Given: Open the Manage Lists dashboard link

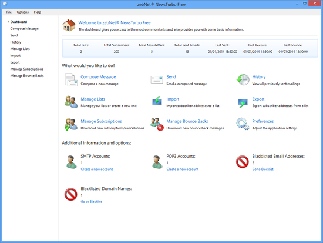Looking at the screenshot, I should click(93, 99).
